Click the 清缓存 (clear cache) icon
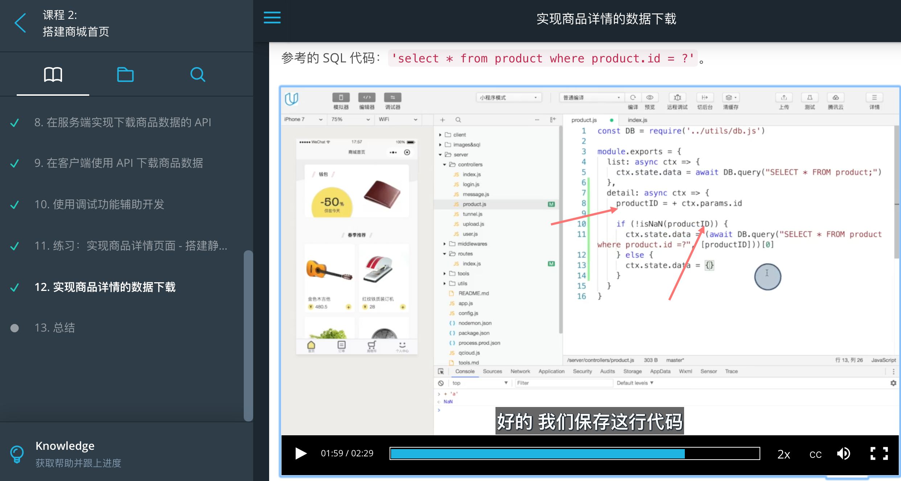The height and width of the screenshot is (481, 901). tap(730, 97)
